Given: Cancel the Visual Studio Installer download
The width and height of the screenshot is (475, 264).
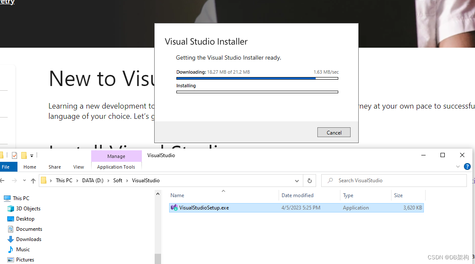Looking at the screenshot, I should 334,132.
